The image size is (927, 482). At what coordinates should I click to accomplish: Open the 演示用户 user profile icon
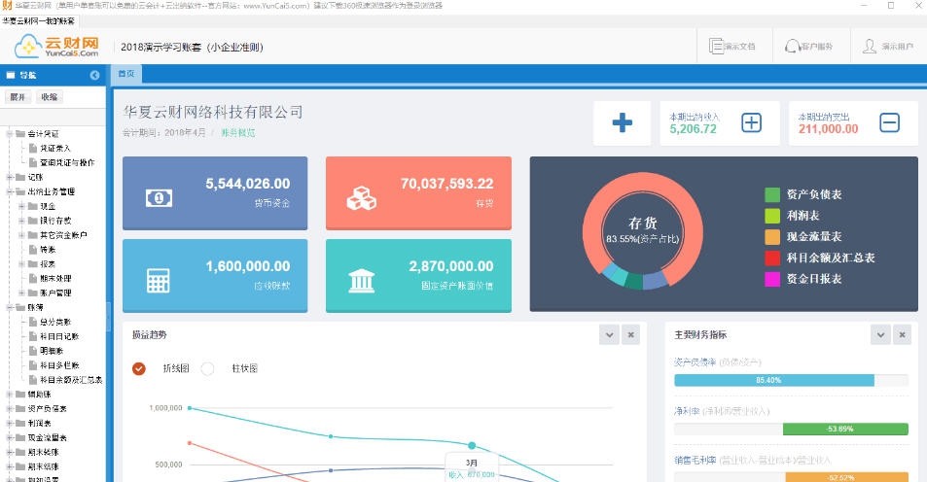click(869, 46)
